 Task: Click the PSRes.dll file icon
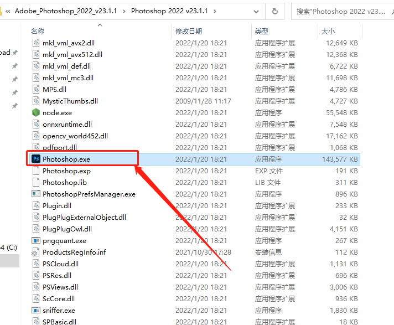pyautogui.click(x=36, y=275)
